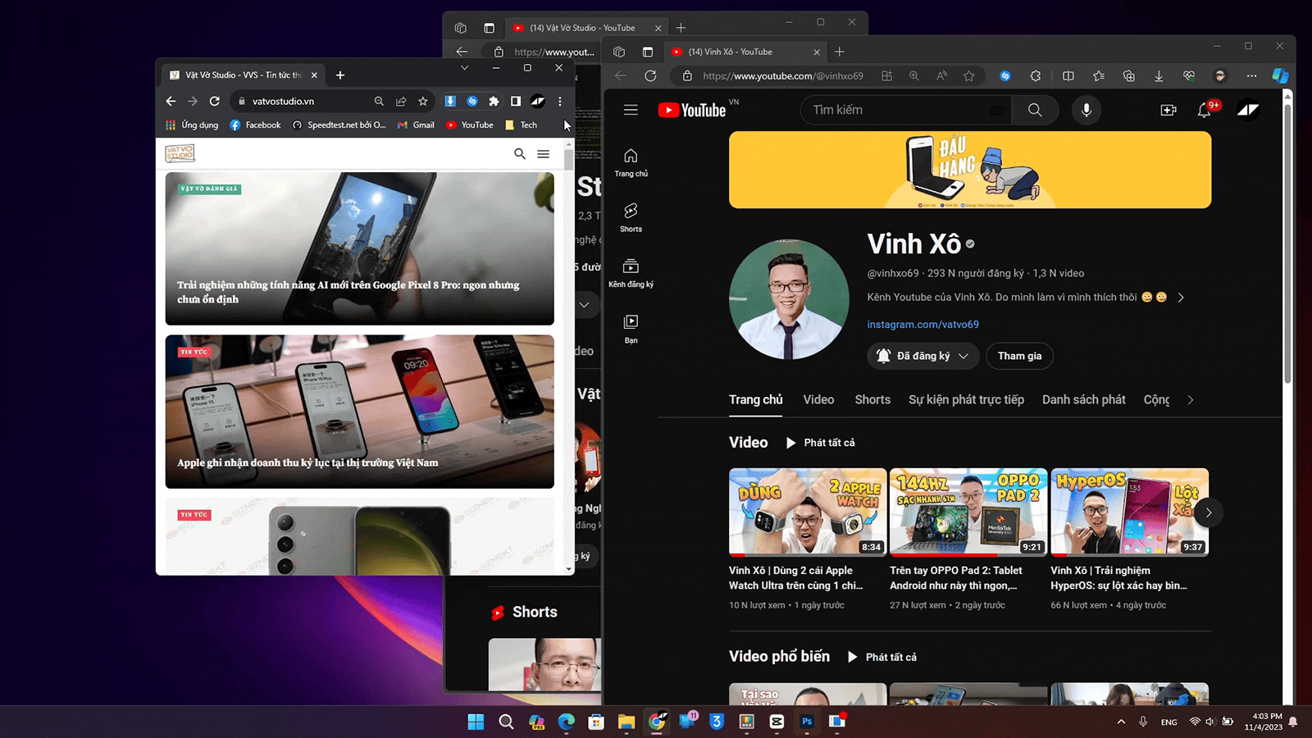Open Danh sách phát tab
1312x738 pixels.
pos(1083,399)
